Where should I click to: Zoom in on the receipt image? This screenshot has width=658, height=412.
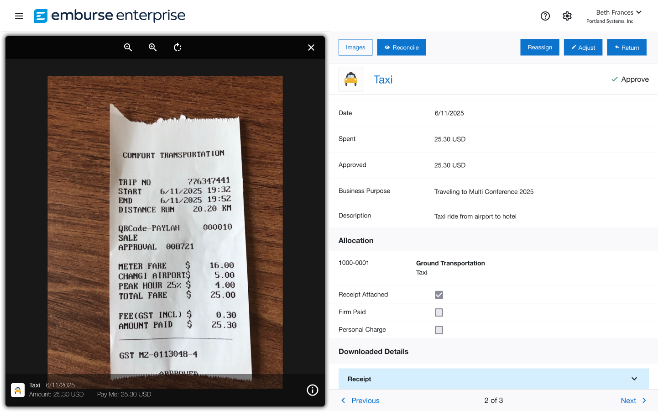pos(153,48)
